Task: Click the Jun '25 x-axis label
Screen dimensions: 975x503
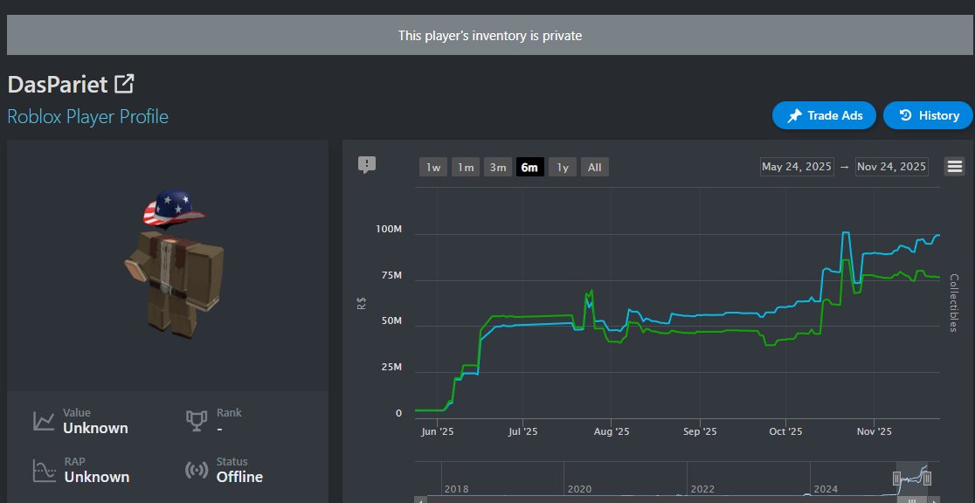Action: coord(438,431)
